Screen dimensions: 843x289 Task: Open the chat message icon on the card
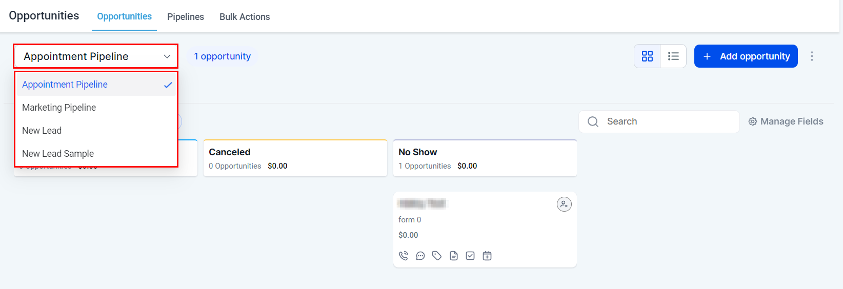[420, 256]
